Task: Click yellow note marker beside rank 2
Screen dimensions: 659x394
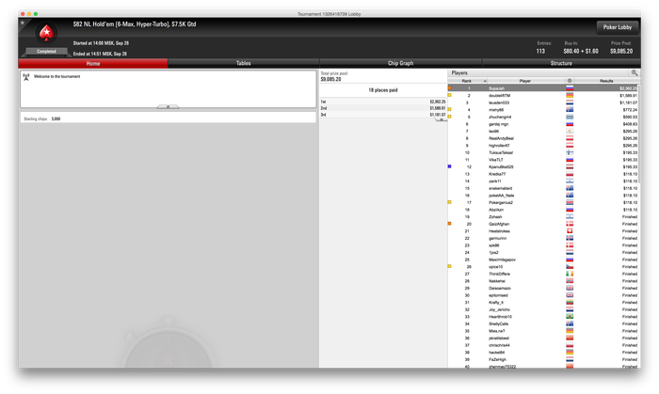Action: pyautogui.click(x=450, y=95)
